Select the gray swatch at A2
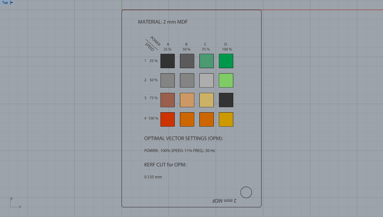 click(168, 80)
